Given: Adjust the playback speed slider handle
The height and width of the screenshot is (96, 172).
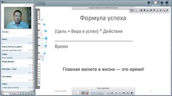Looking at the screenshot, I should point(100,93).
